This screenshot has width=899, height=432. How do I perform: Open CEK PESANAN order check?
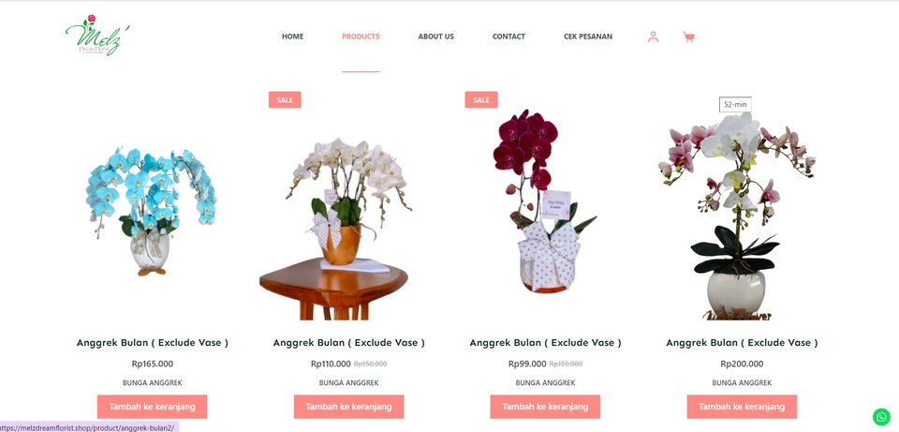coord(588,37)
